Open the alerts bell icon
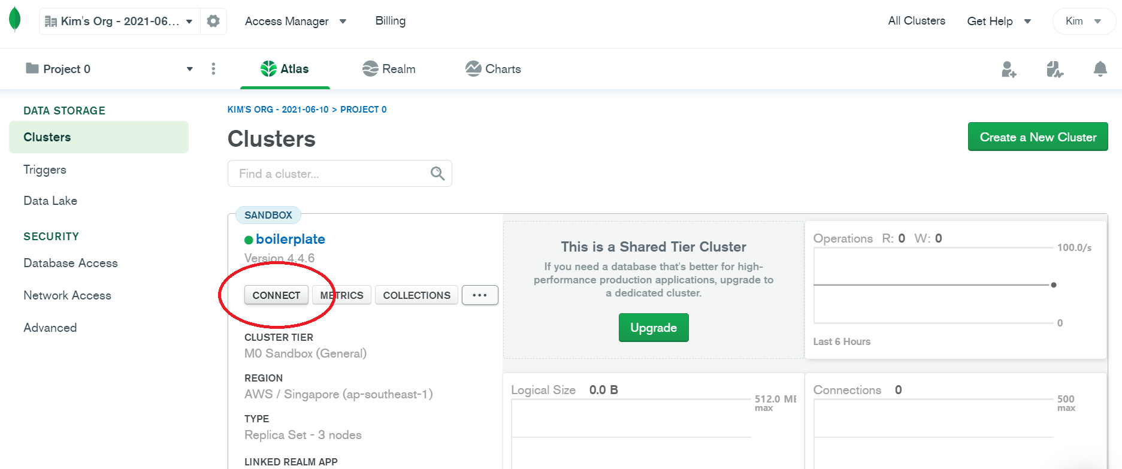 tap(1100, 69)
